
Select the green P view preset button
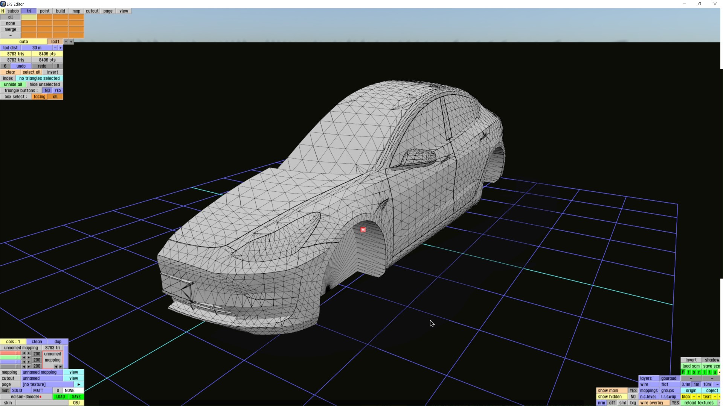683,372
